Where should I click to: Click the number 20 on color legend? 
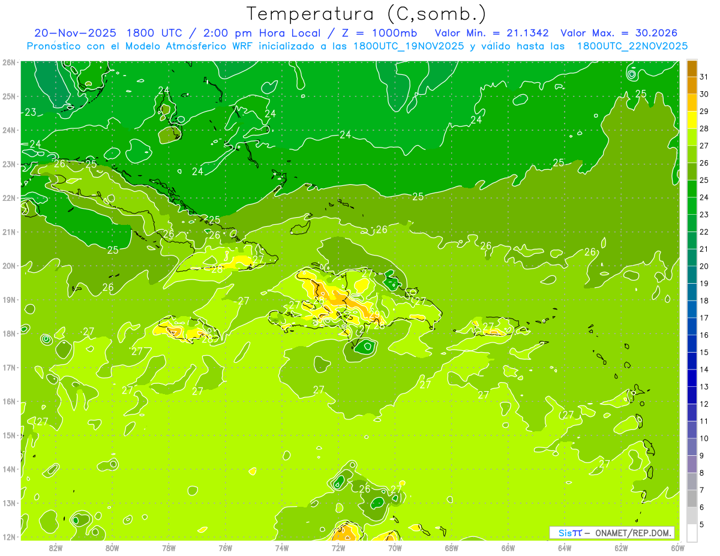tap(704, 266)
